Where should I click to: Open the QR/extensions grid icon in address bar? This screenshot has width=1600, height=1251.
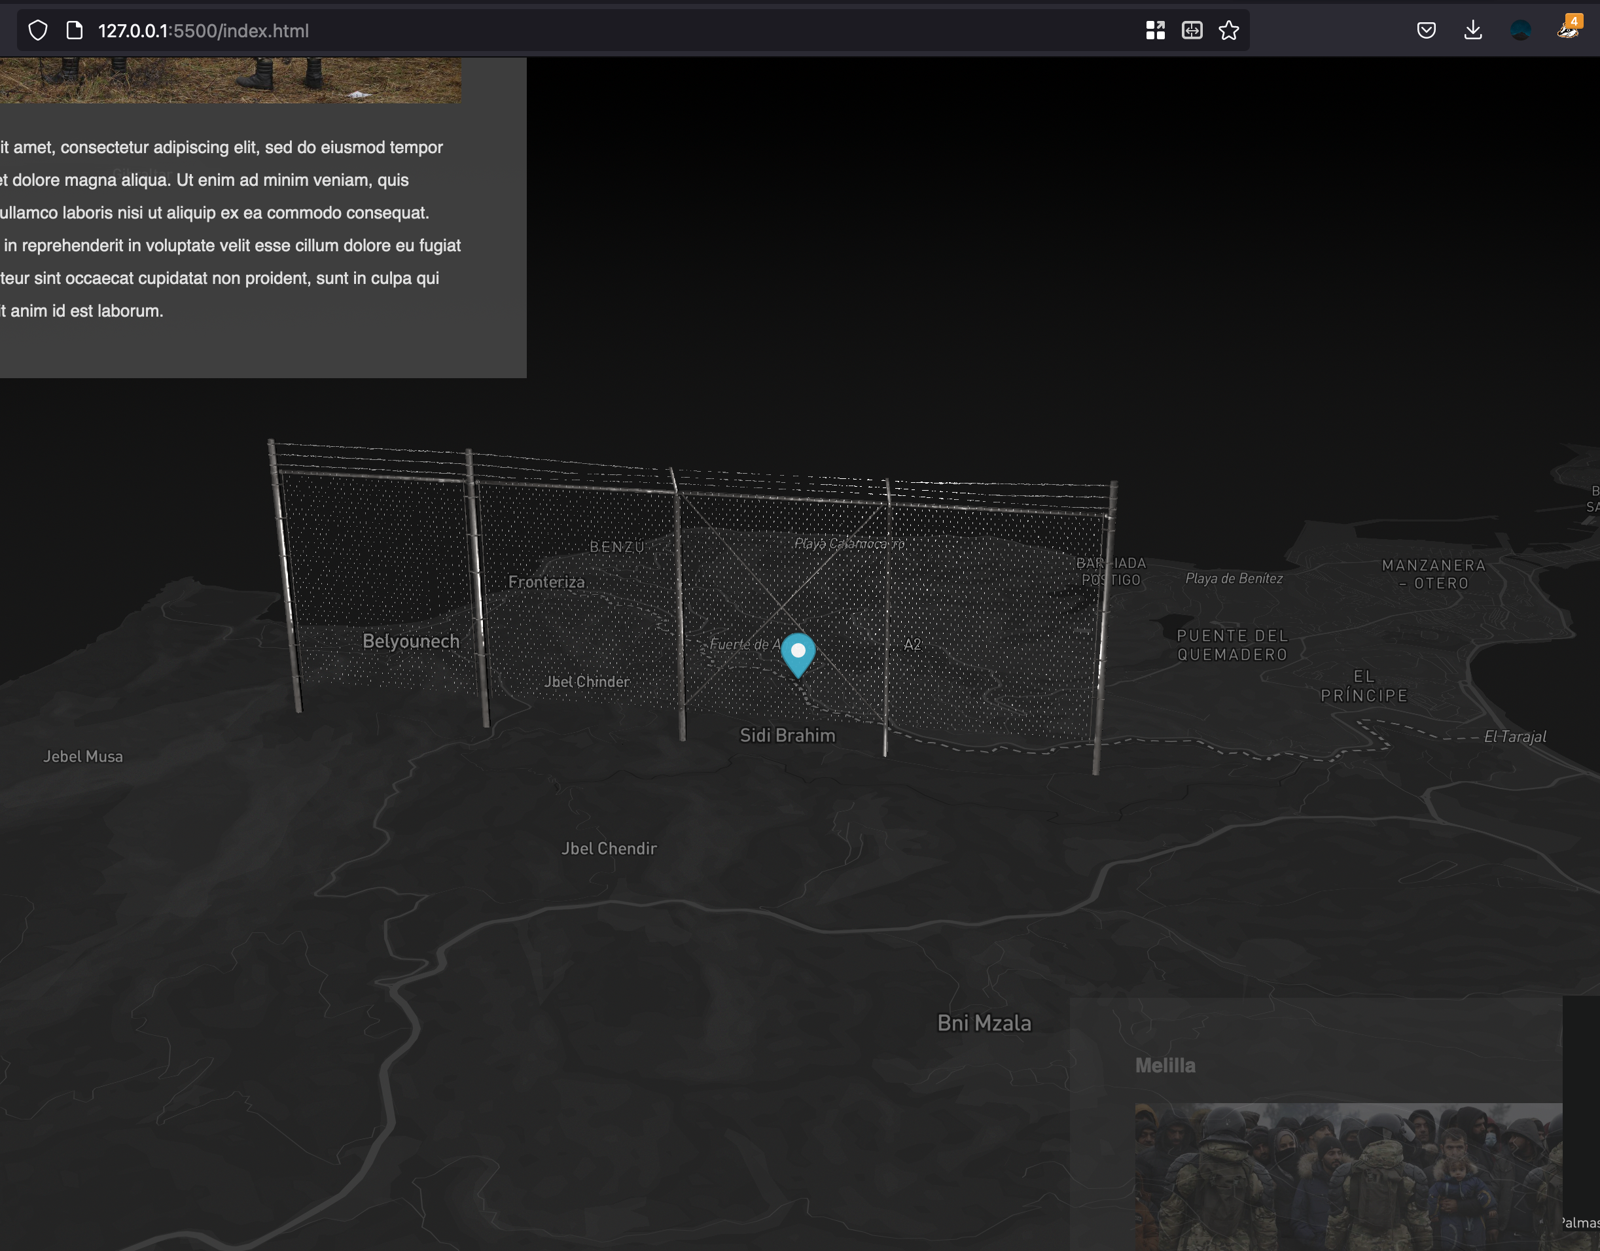(1155, 30)
